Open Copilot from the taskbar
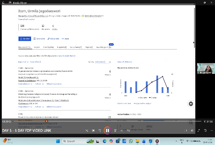The height and width of the screenshot is (145, 215). [x=111, y=141]
